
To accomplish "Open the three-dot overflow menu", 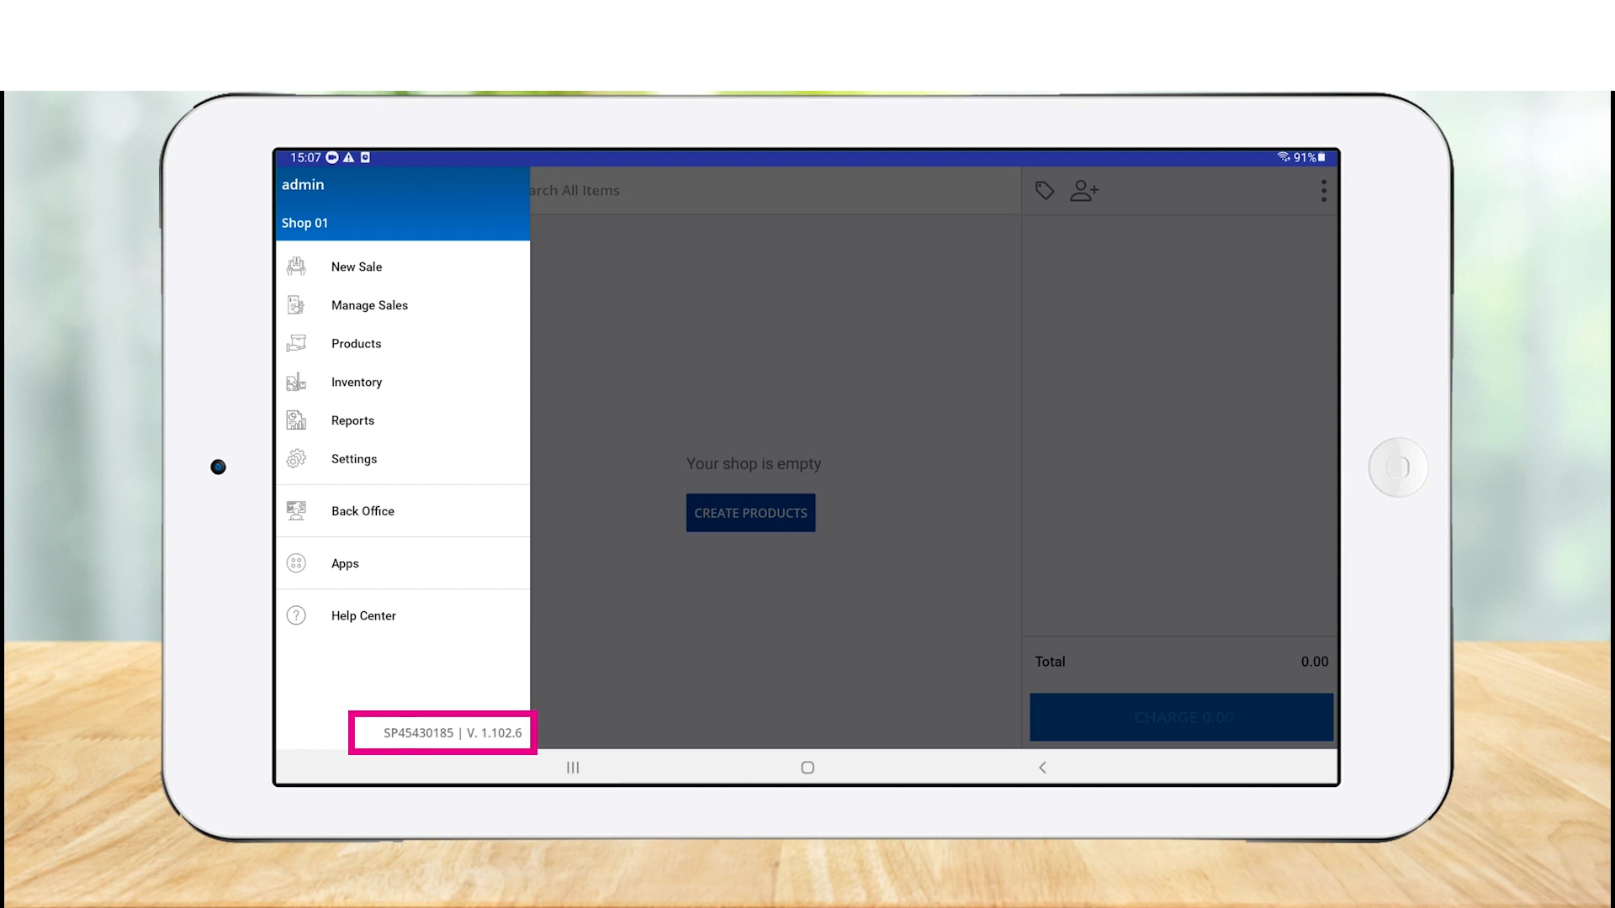I will pyautogui.click(x=1324, y=191).
